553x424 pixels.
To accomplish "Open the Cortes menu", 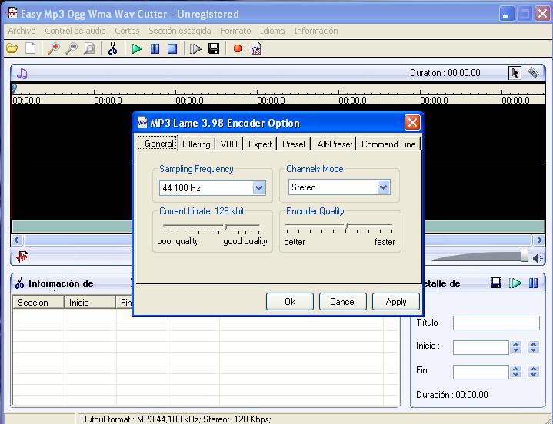I will [x=127, y=31].
